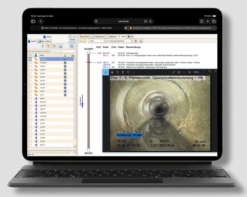Mark the photo as favorite with heart
Viewport: 247px width, 197px height.
tap(128, 72)
